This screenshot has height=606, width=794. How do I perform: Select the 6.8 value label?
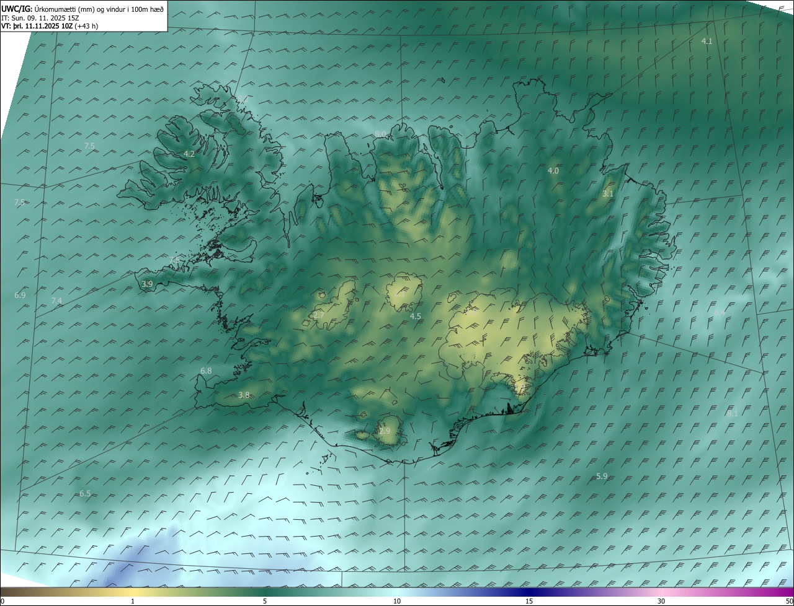(206, 371)
